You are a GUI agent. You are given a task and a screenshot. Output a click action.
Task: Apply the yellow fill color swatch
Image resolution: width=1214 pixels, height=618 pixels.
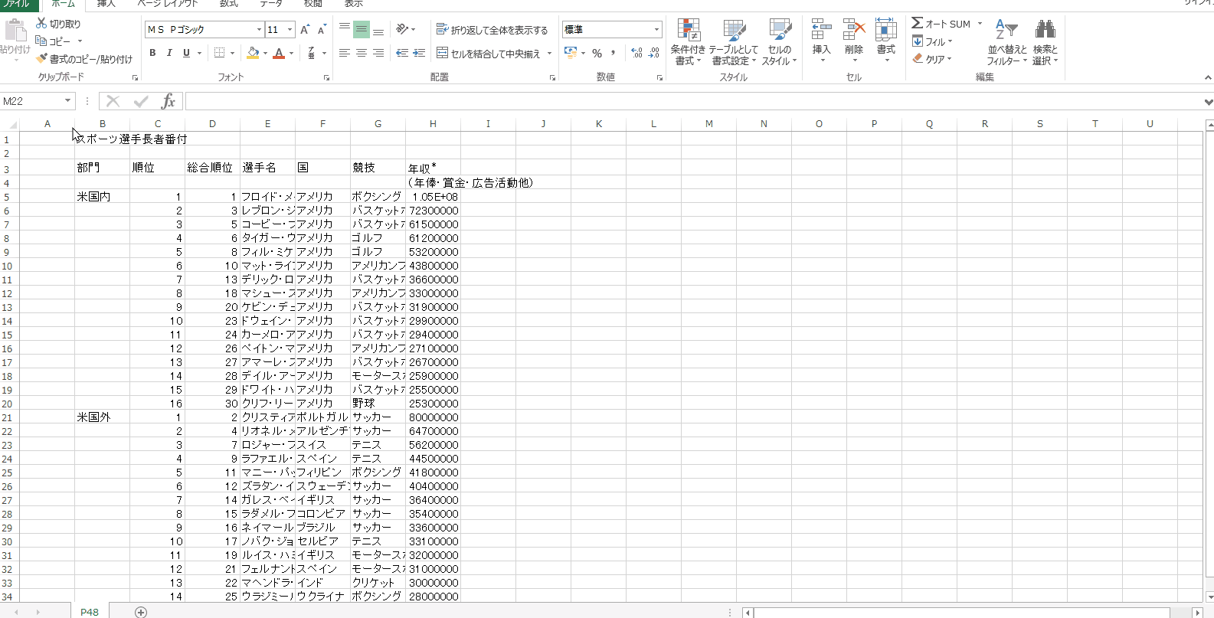coord(253,53)
